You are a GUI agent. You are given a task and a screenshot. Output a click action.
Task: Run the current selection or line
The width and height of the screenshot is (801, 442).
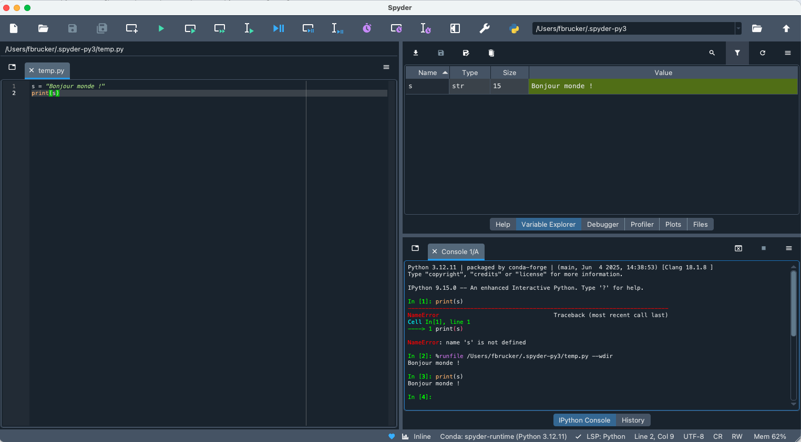click(x=249, y=28)
